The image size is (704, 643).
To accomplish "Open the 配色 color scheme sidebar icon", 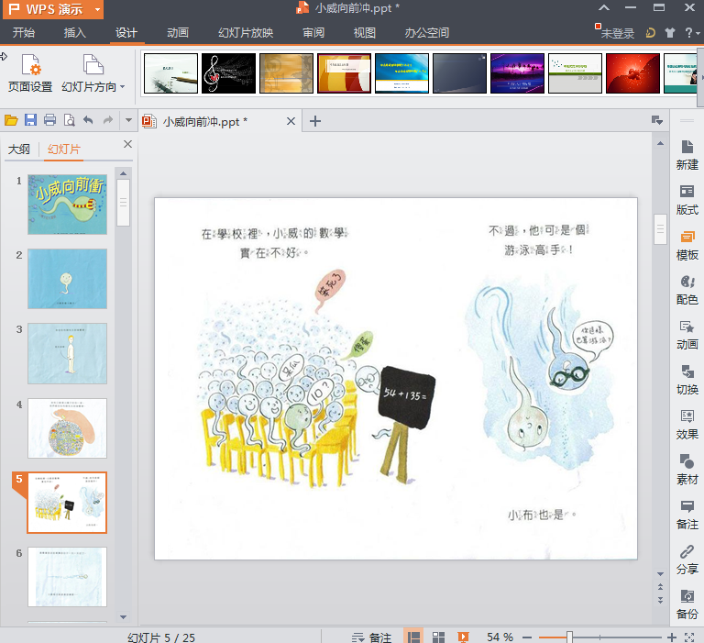I will point(687,290).
